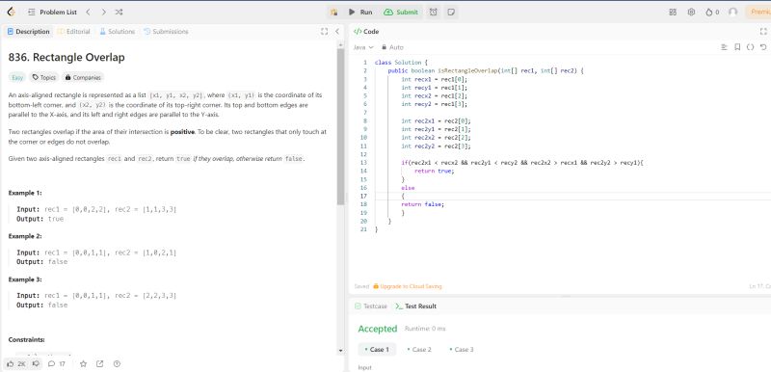Show the Easy difficulty tag
The image size is (771, 372).
tap(17, 78)
